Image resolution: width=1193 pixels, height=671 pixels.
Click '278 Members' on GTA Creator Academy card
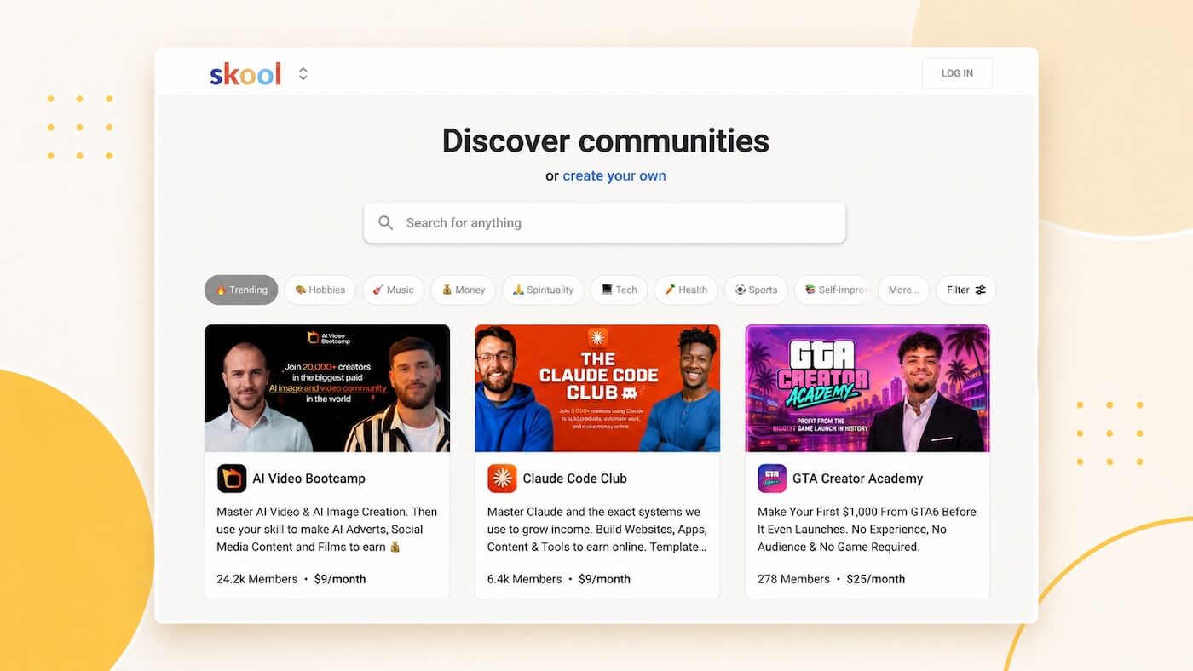pyautogui.click(x=793, y=579)
